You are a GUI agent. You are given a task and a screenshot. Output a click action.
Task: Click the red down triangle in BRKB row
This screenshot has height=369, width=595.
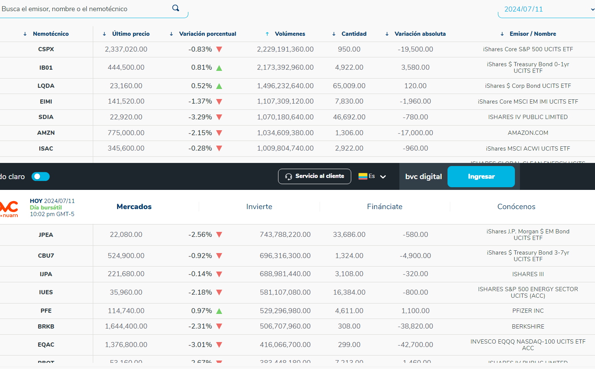point(219,326)
